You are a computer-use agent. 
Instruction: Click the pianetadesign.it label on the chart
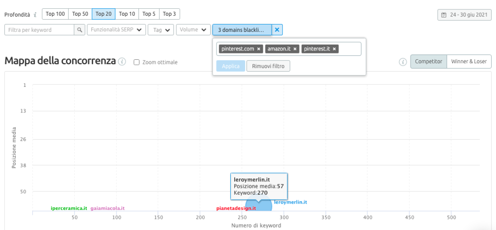[236, 208]
